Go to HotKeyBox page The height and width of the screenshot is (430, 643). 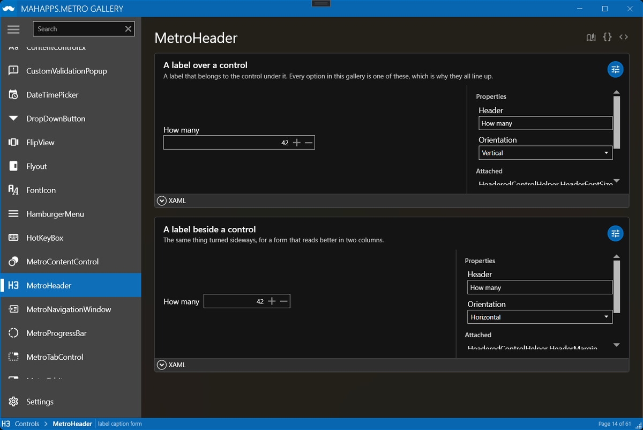(x=45, y=238)
